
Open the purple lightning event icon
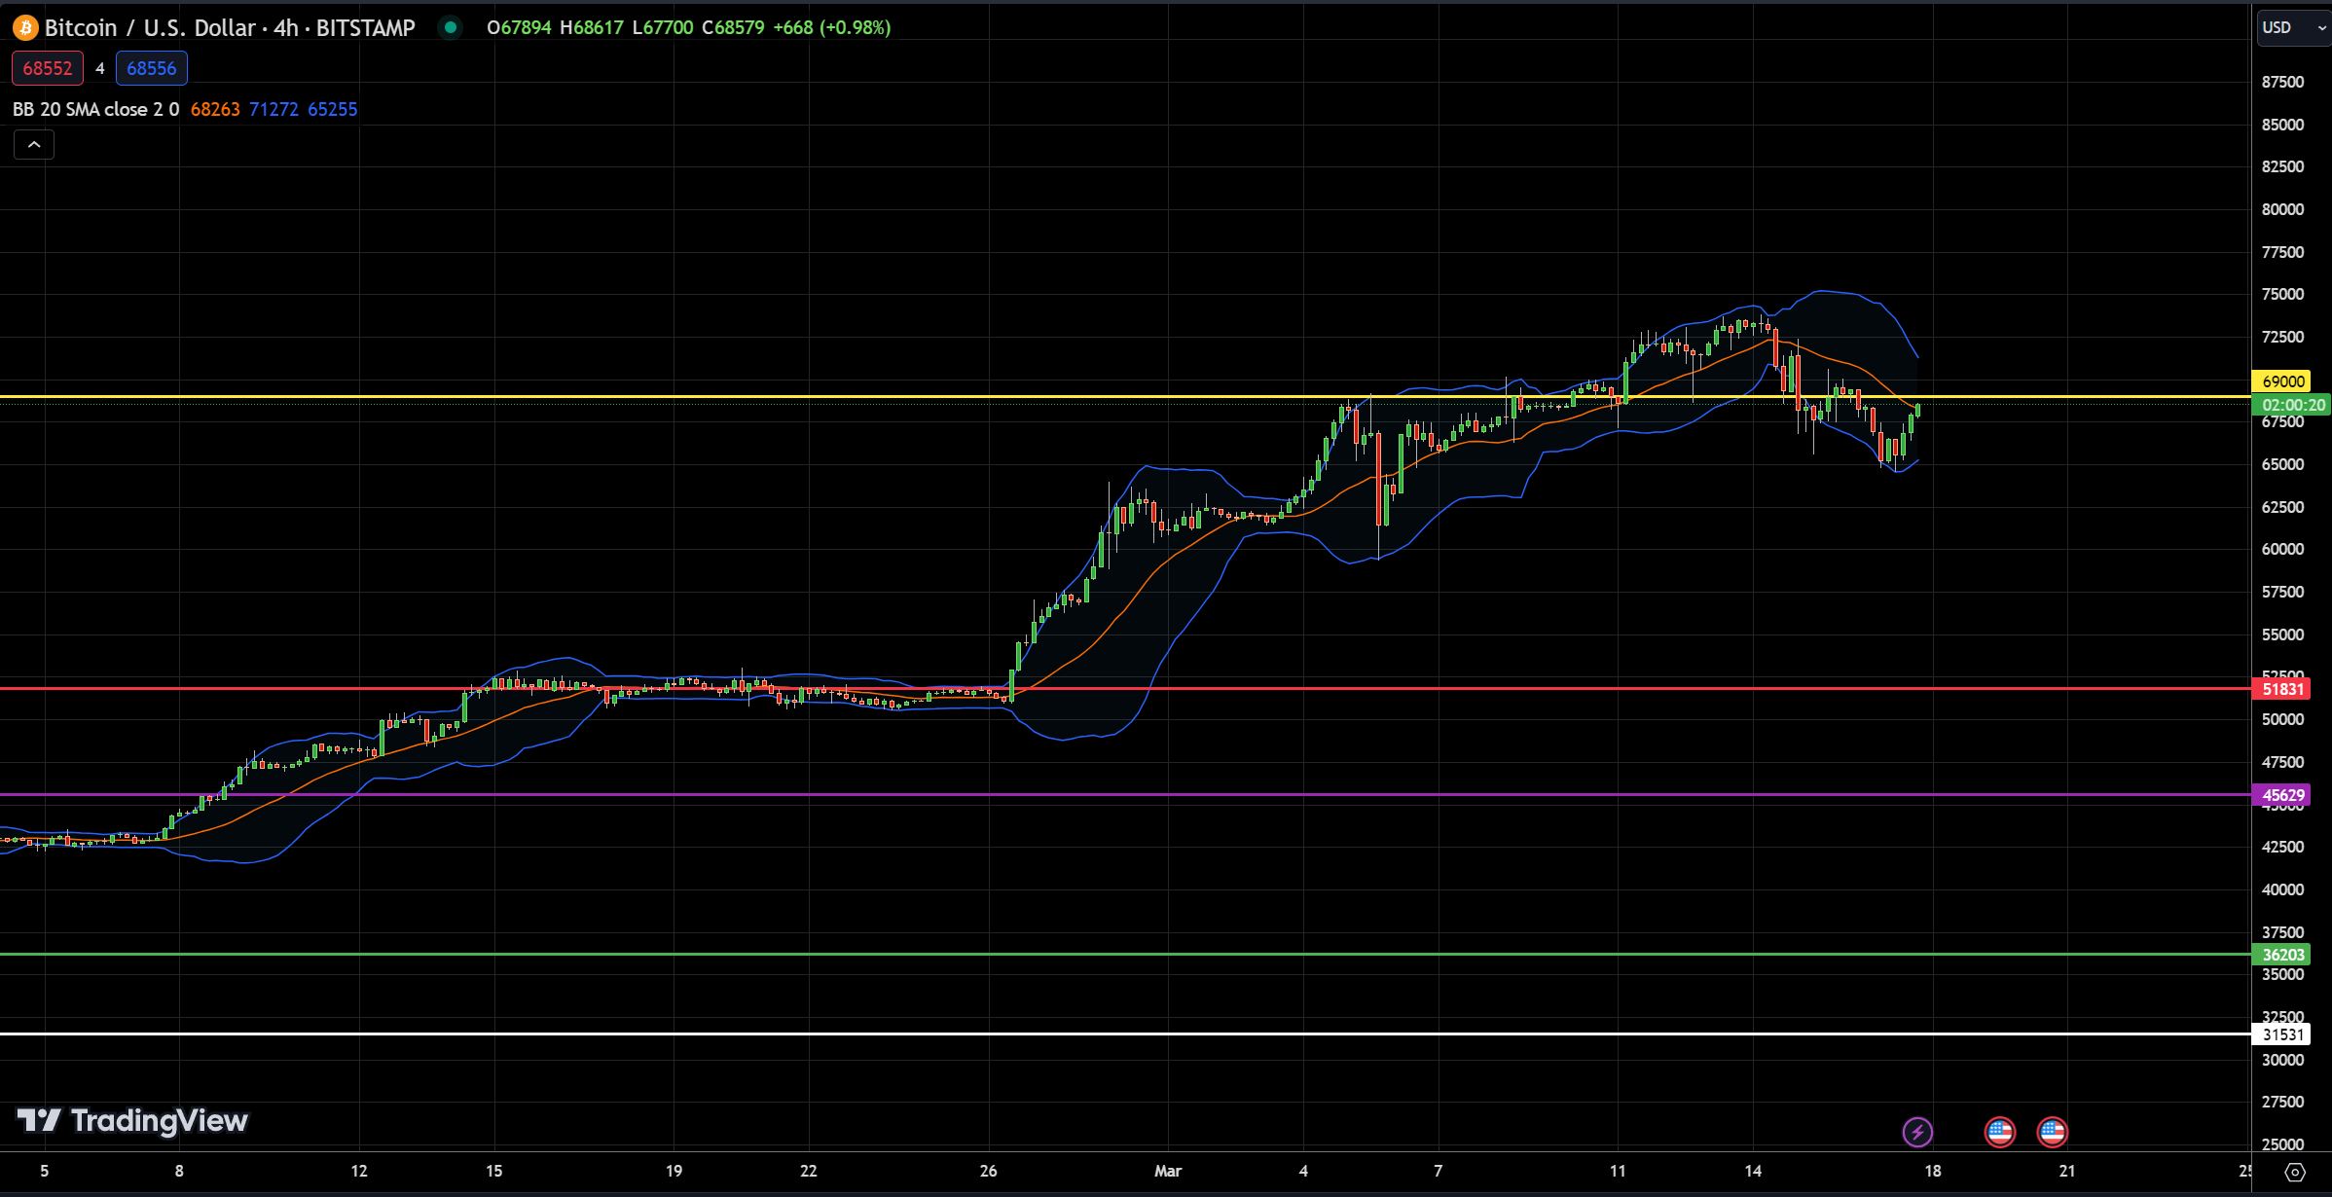click(1917, 1132)
